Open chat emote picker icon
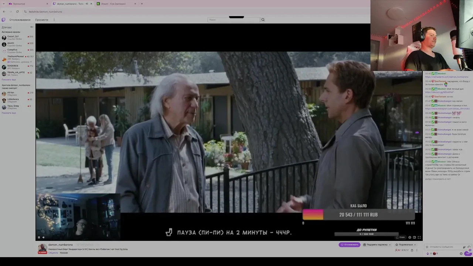The image size is (473, 266). pos(469,247)
